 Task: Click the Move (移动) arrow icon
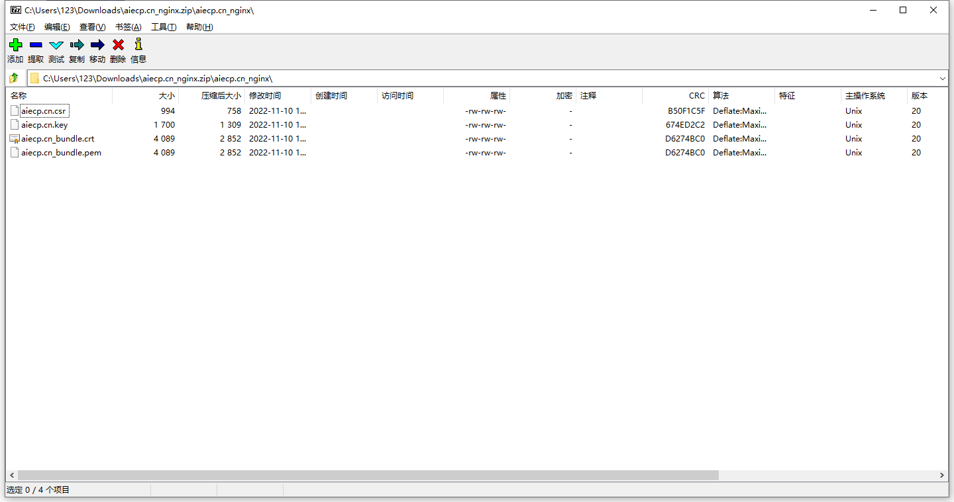tap(97, 45)
